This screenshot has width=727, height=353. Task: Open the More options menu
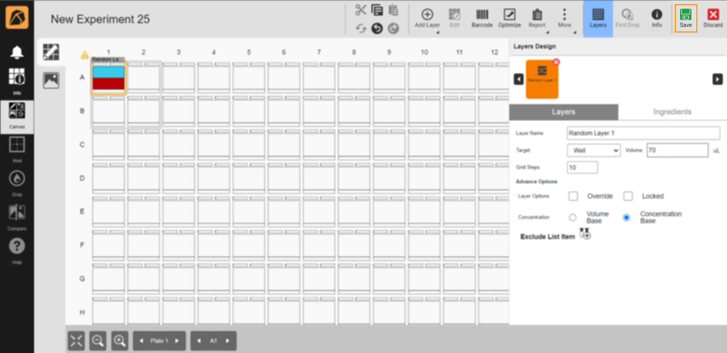(x=565, y=19)
